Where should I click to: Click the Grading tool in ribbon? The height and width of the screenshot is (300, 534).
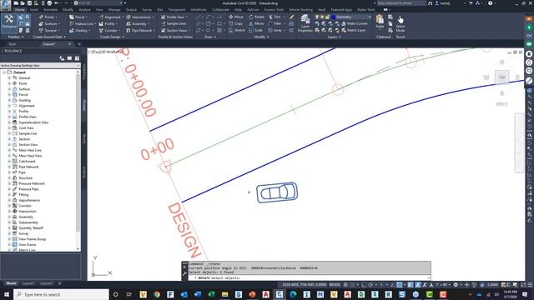tap(79, 30)
